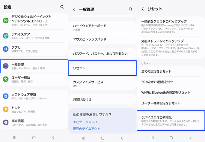Screen dimensions: 205x142
Task: Tap the orange ヒント lightbulb icon
Action: (6, 109)
